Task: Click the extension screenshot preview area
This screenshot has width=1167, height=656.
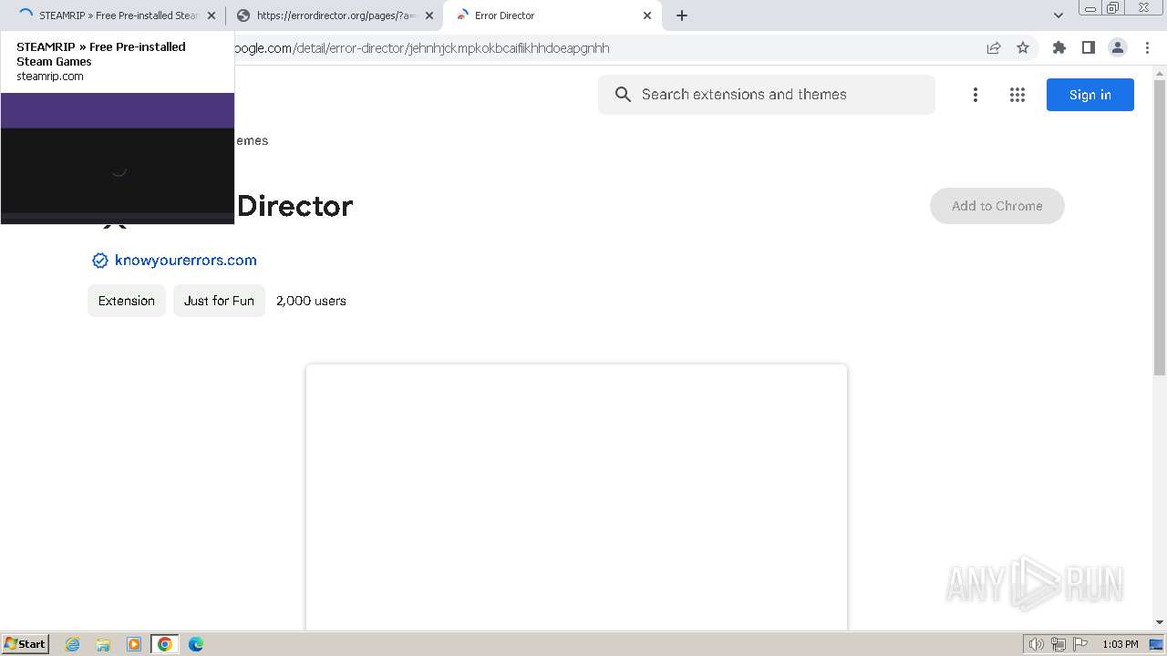Action: coord(576,497)
